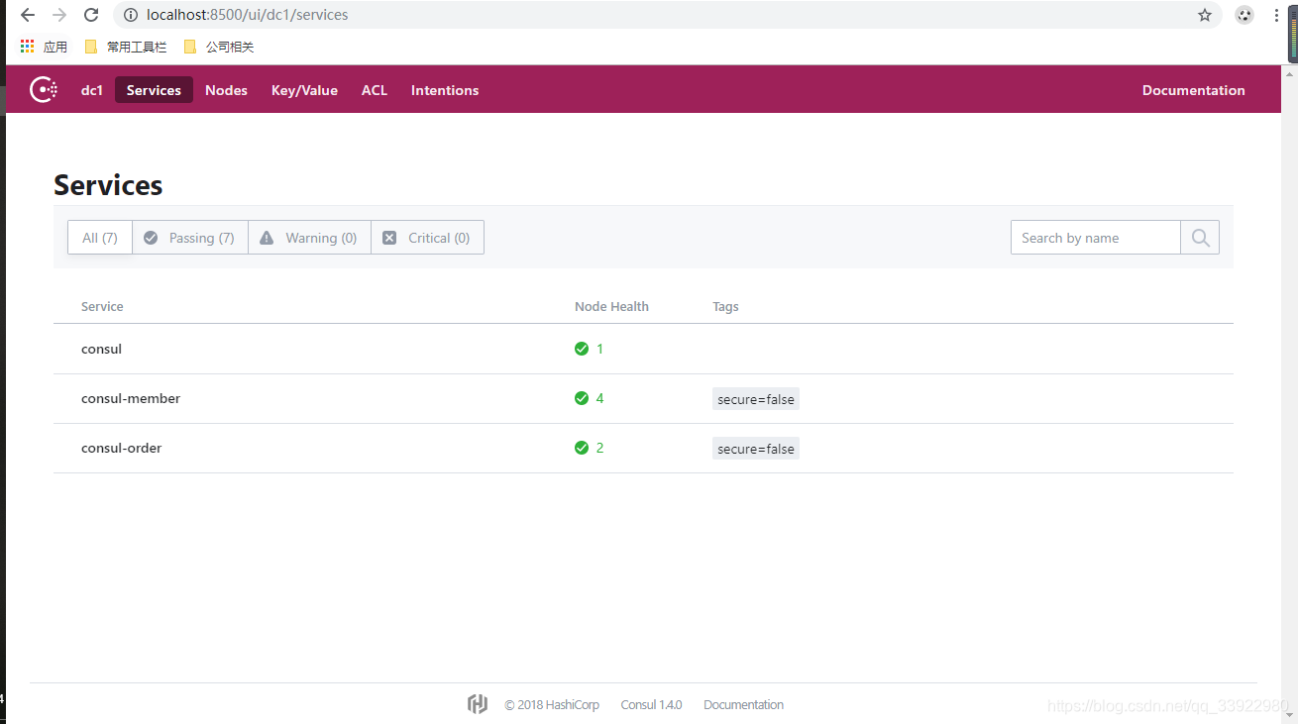Focus the Search by name field
The width and height of the screenshot is (1298, 724).
(1096, 238)
